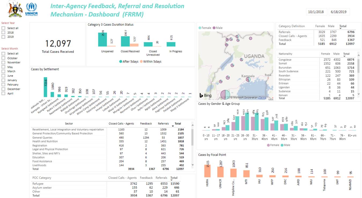Select the In Progress bar 821
This screenshot has height=198, width=362.
click(171, 44)
